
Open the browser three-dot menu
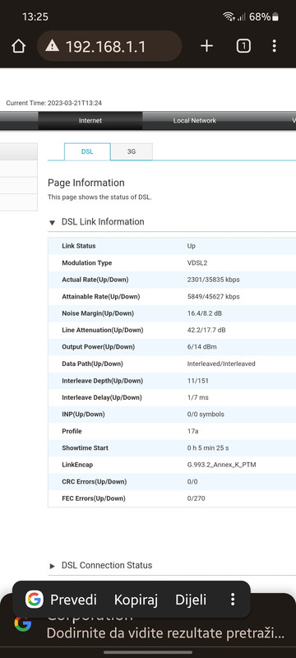point(274,46)
